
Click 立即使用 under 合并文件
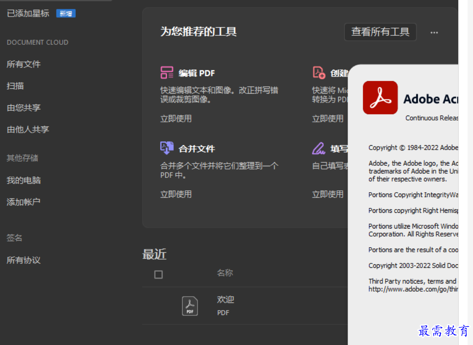pyautogui.click(x=176, y=194)
